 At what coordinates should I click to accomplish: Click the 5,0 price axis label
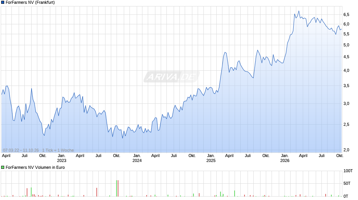(x=346, y=45)
